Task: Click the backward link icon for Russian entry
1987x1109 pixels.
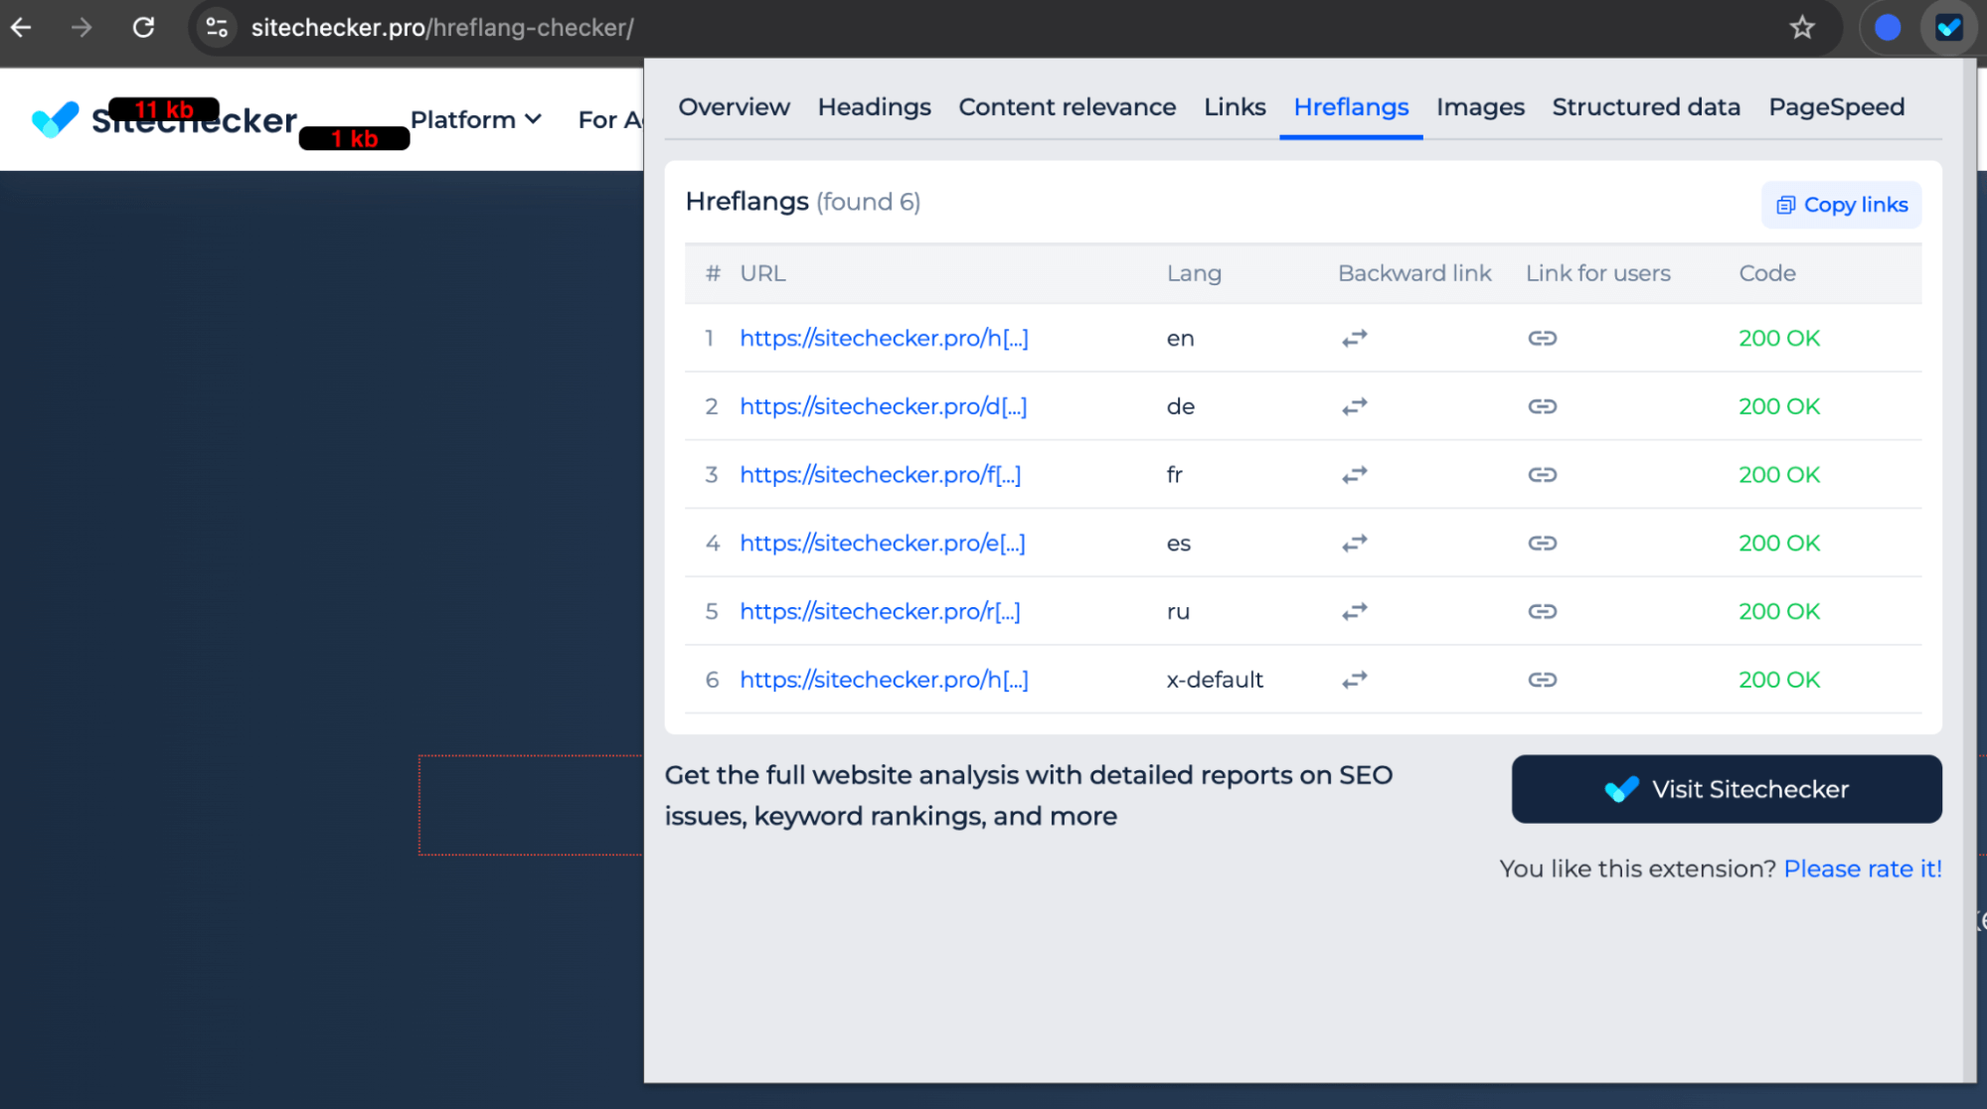Action: 1353,611
